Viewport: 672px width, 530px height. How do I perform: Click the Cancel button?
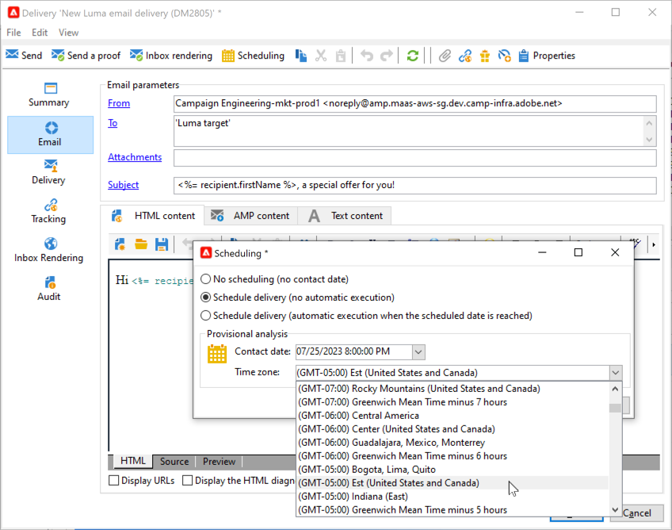click(637, 513)
